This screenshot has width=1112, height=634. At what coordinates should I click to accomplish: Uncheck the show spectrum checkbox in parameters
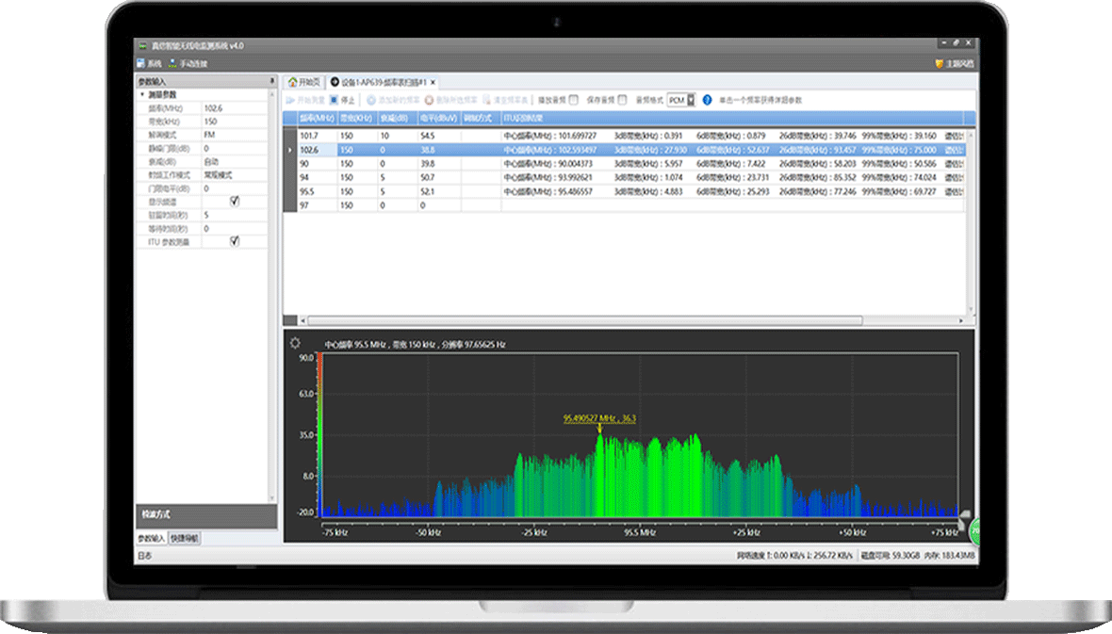(235, 202)
